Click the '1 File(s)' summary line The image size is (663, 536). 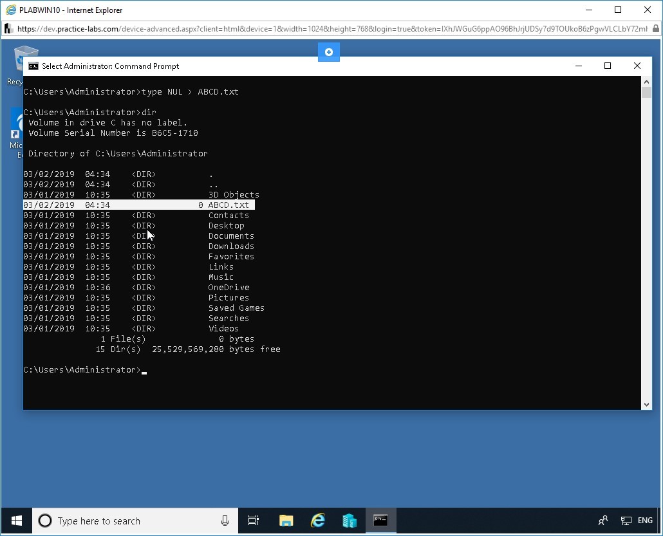(123, 339)
